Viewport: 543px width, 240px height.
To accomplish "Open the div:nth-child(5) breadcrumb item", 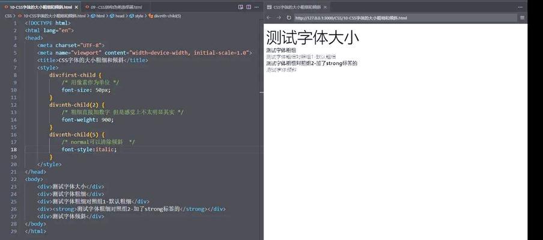I will (x=165, y=16).
